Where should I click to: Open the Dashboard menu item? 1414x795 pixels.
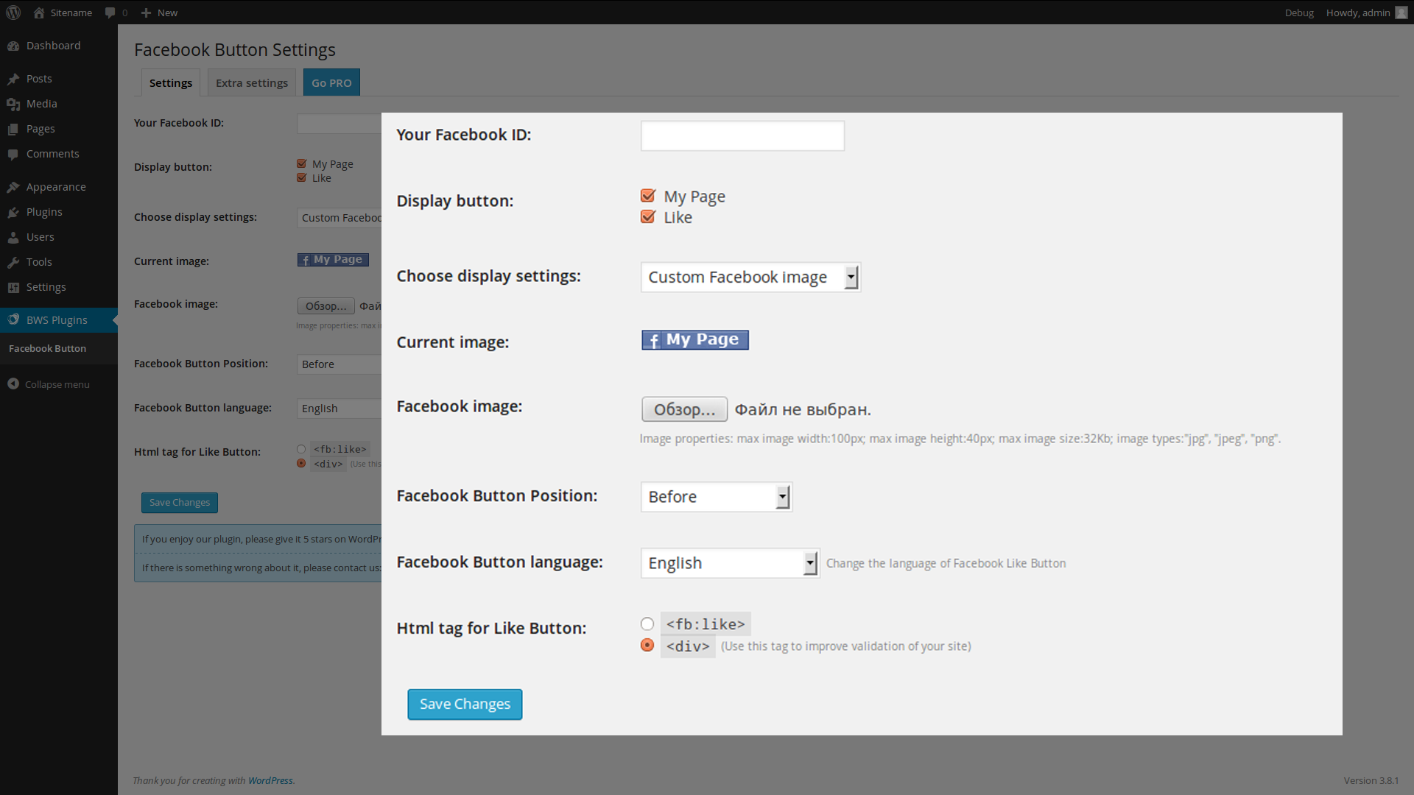pos(59,46)
